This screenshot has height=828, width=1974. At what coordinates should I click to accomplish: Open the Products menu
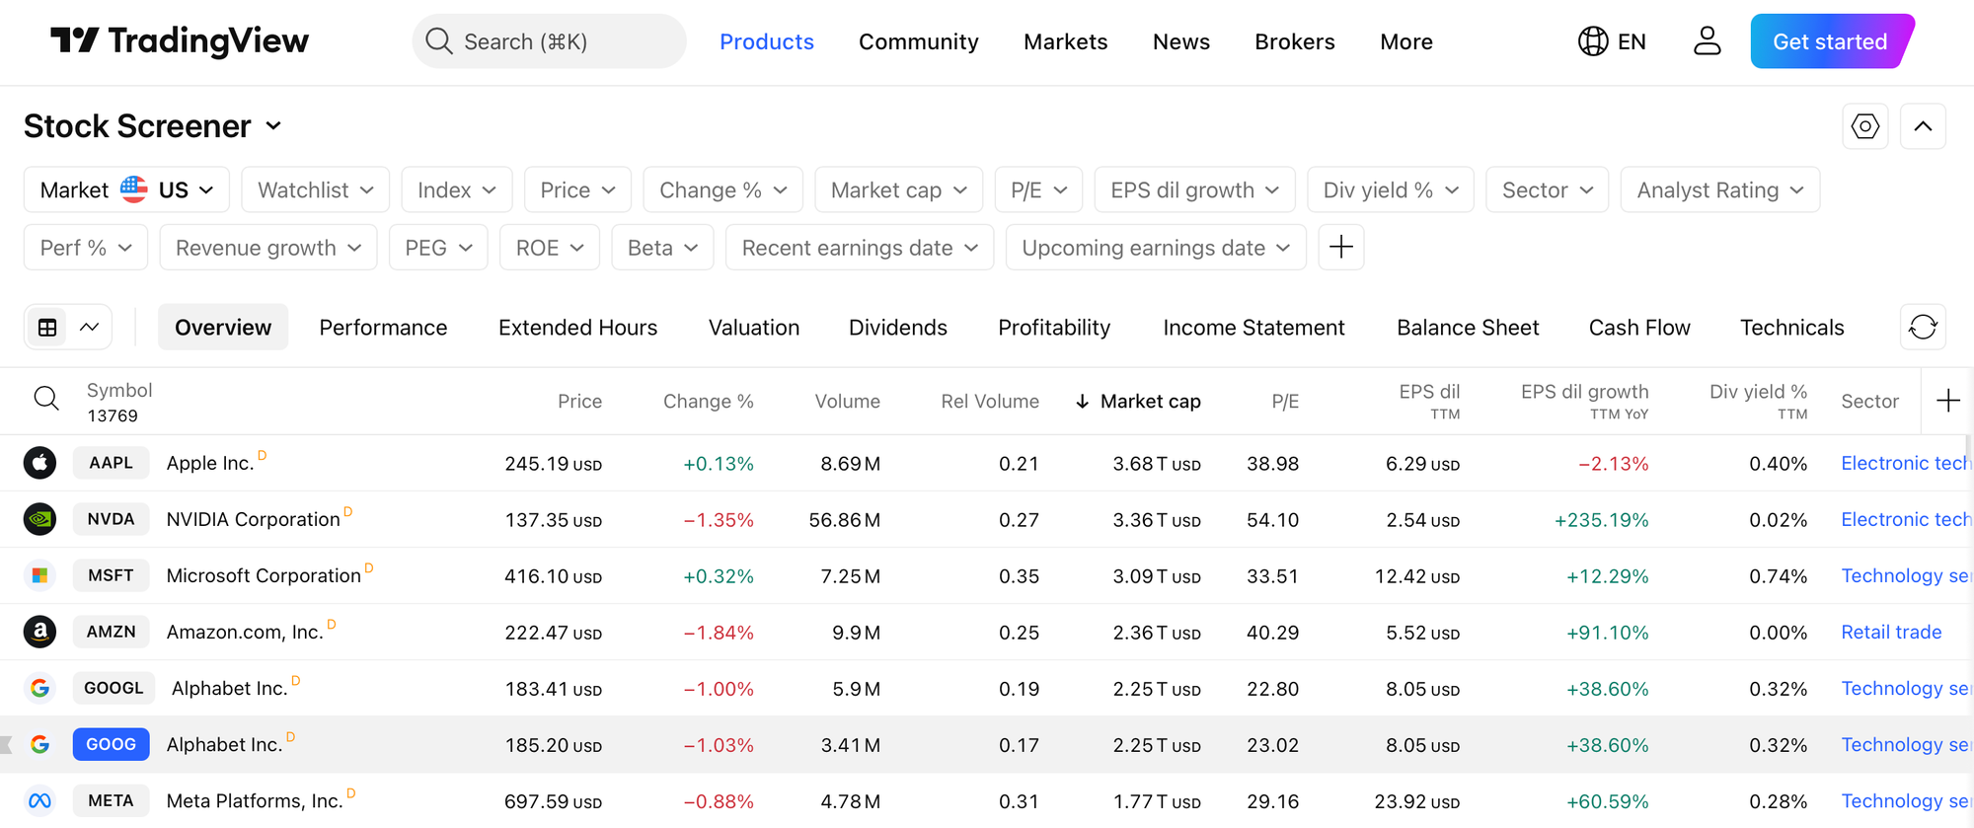[x=767, y=41]
